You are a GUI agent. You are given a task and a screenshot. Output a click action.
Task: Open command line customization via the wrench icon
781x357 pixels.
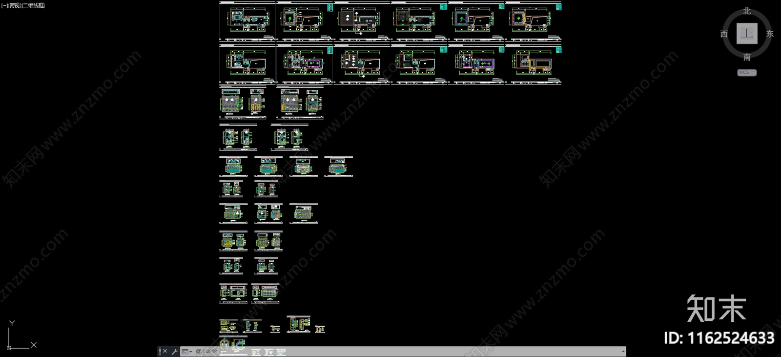click(174, 351)
